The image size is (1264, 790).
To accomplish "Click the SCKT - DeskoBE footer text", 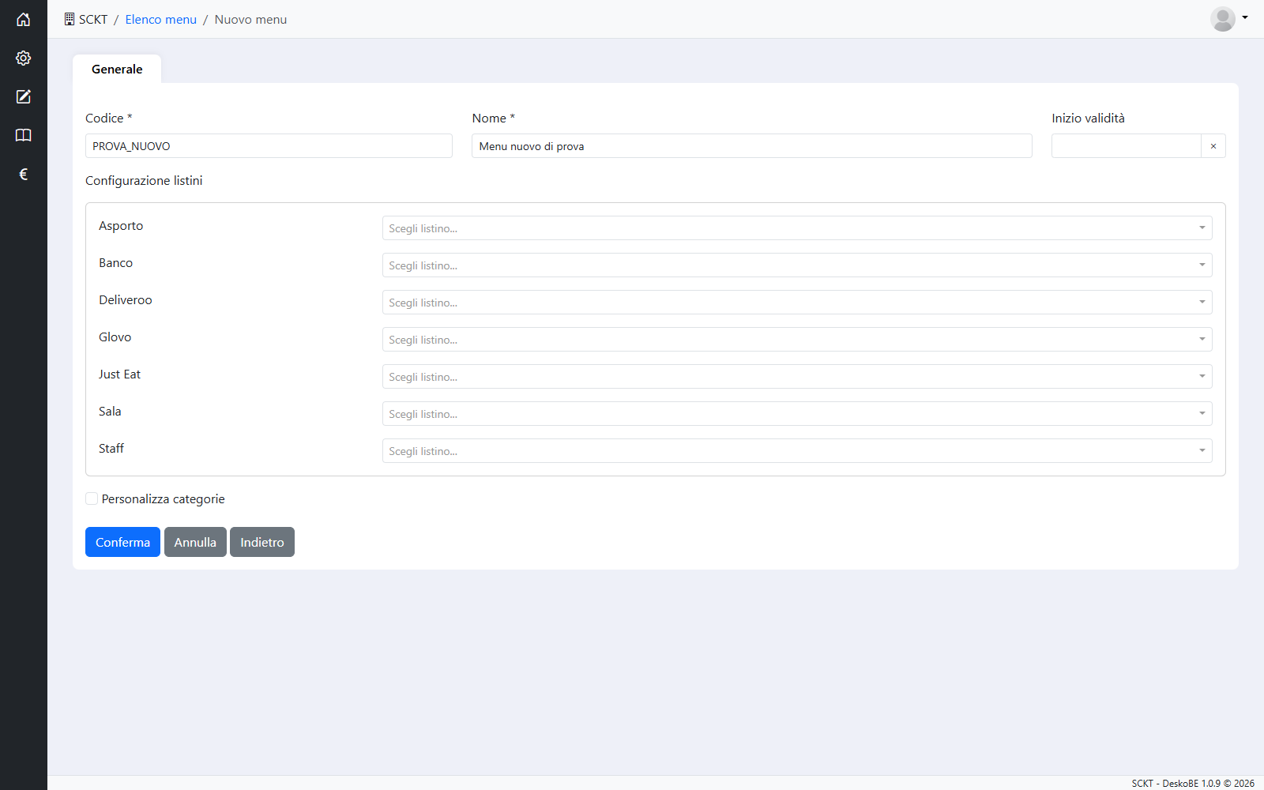I will tap(1193, 783).
